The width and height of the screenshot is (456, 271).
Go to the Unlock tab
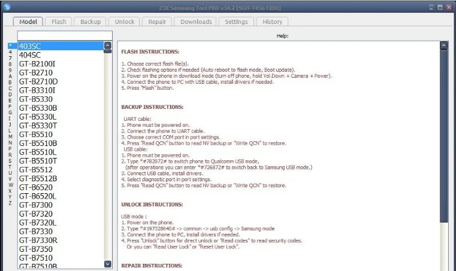click(125, 22)
